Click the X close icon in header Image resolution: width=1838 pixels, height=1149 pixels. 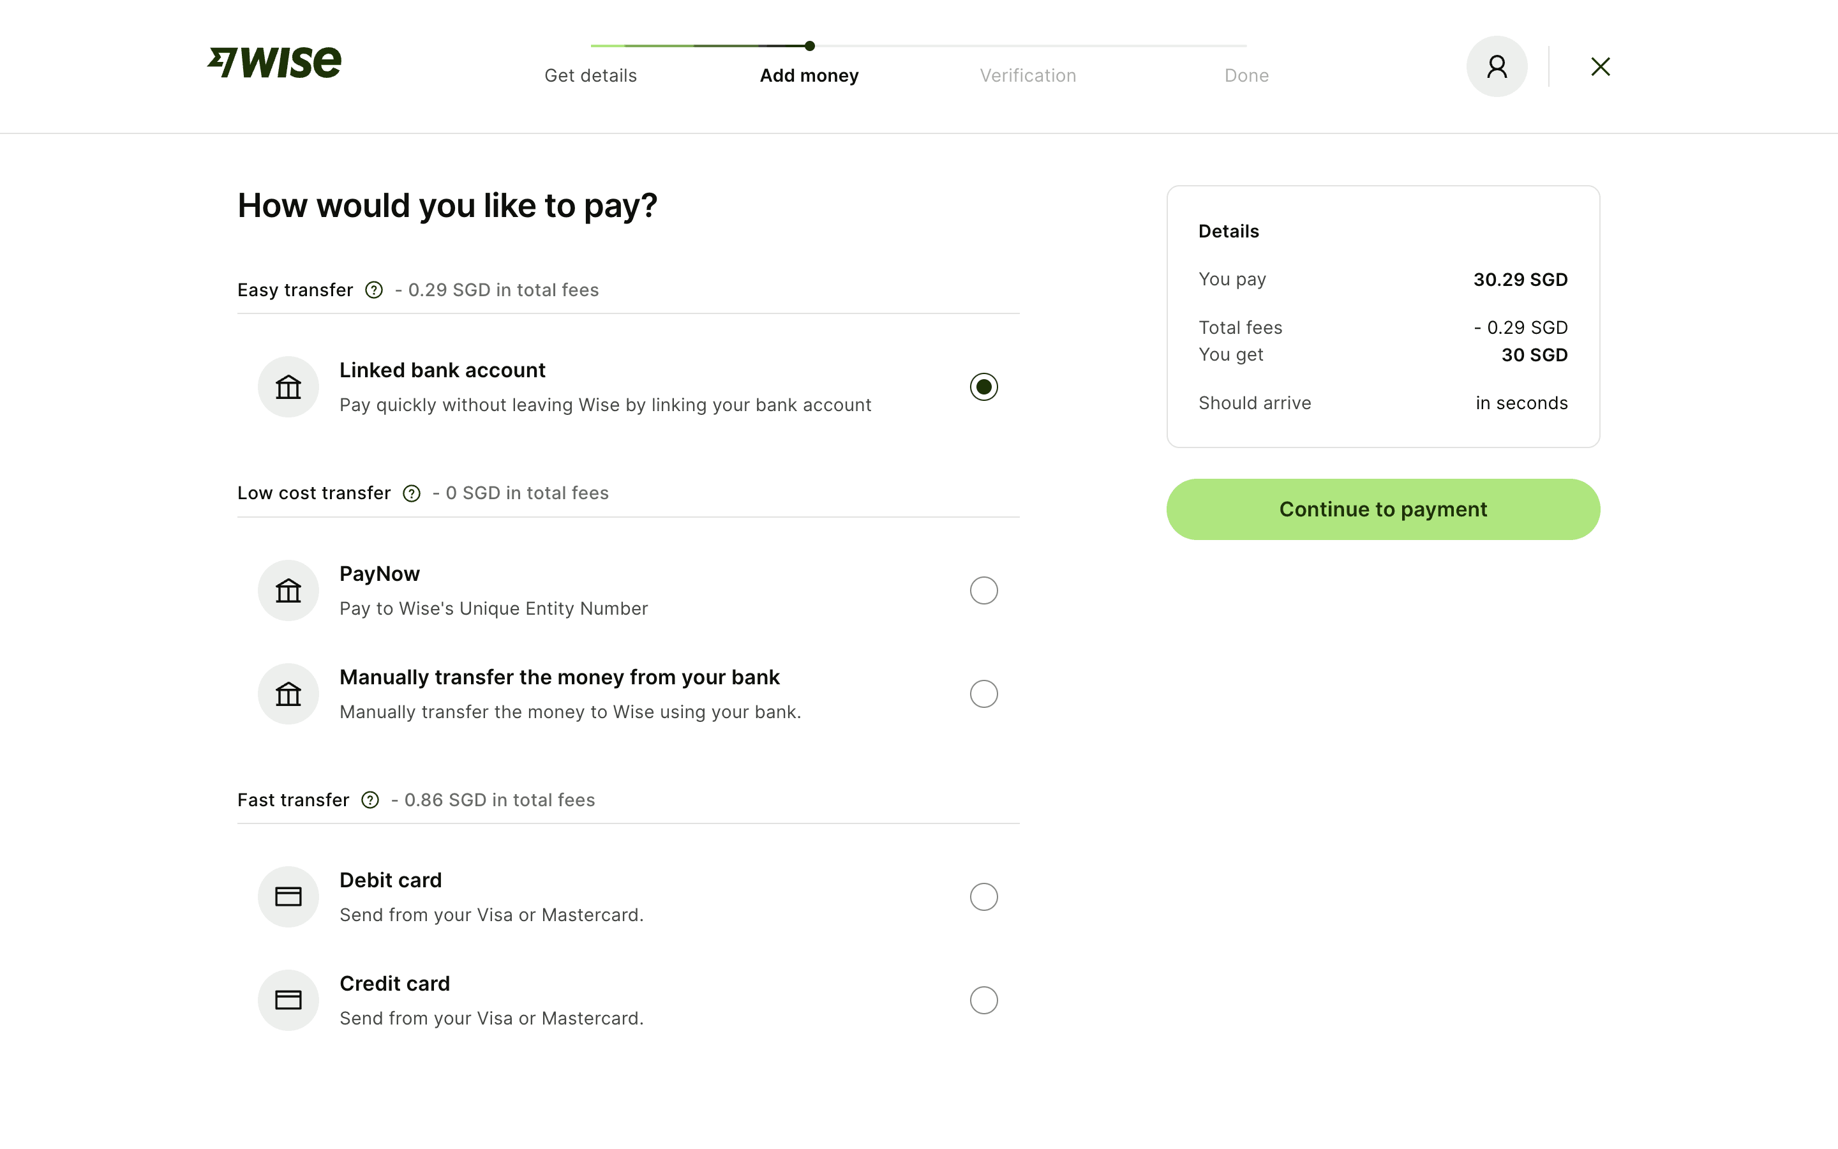coord(1601,67)
